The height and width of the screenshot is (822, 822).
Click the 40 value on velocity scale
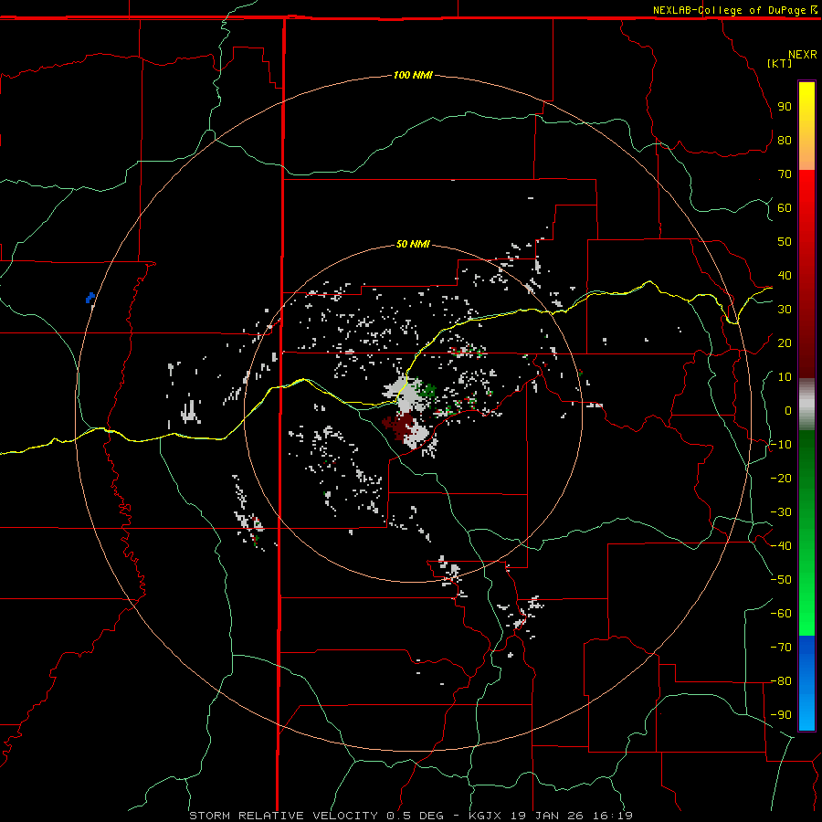pyautogui.click(x=785, y=276)
